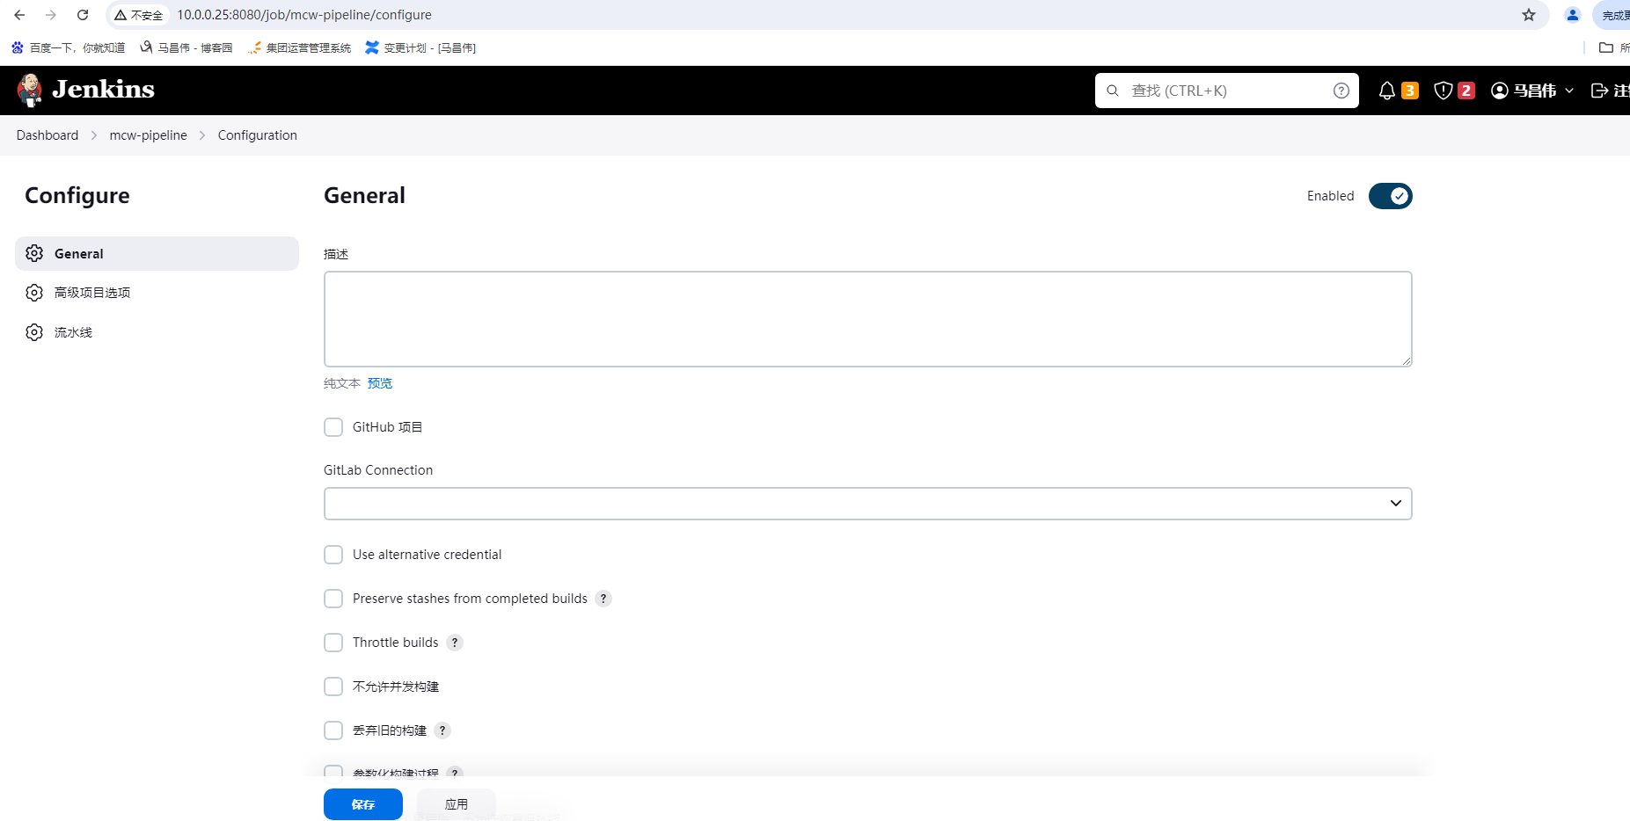The width and height of the screenshot is (1630, 821).
Task: Open help for Throttle builds option
Action: point(455,643)
